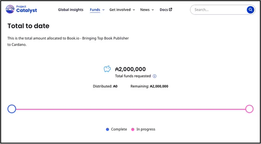Open the Global insights page
This screenshot has width=261, height=144.
(x=71, y=10)
